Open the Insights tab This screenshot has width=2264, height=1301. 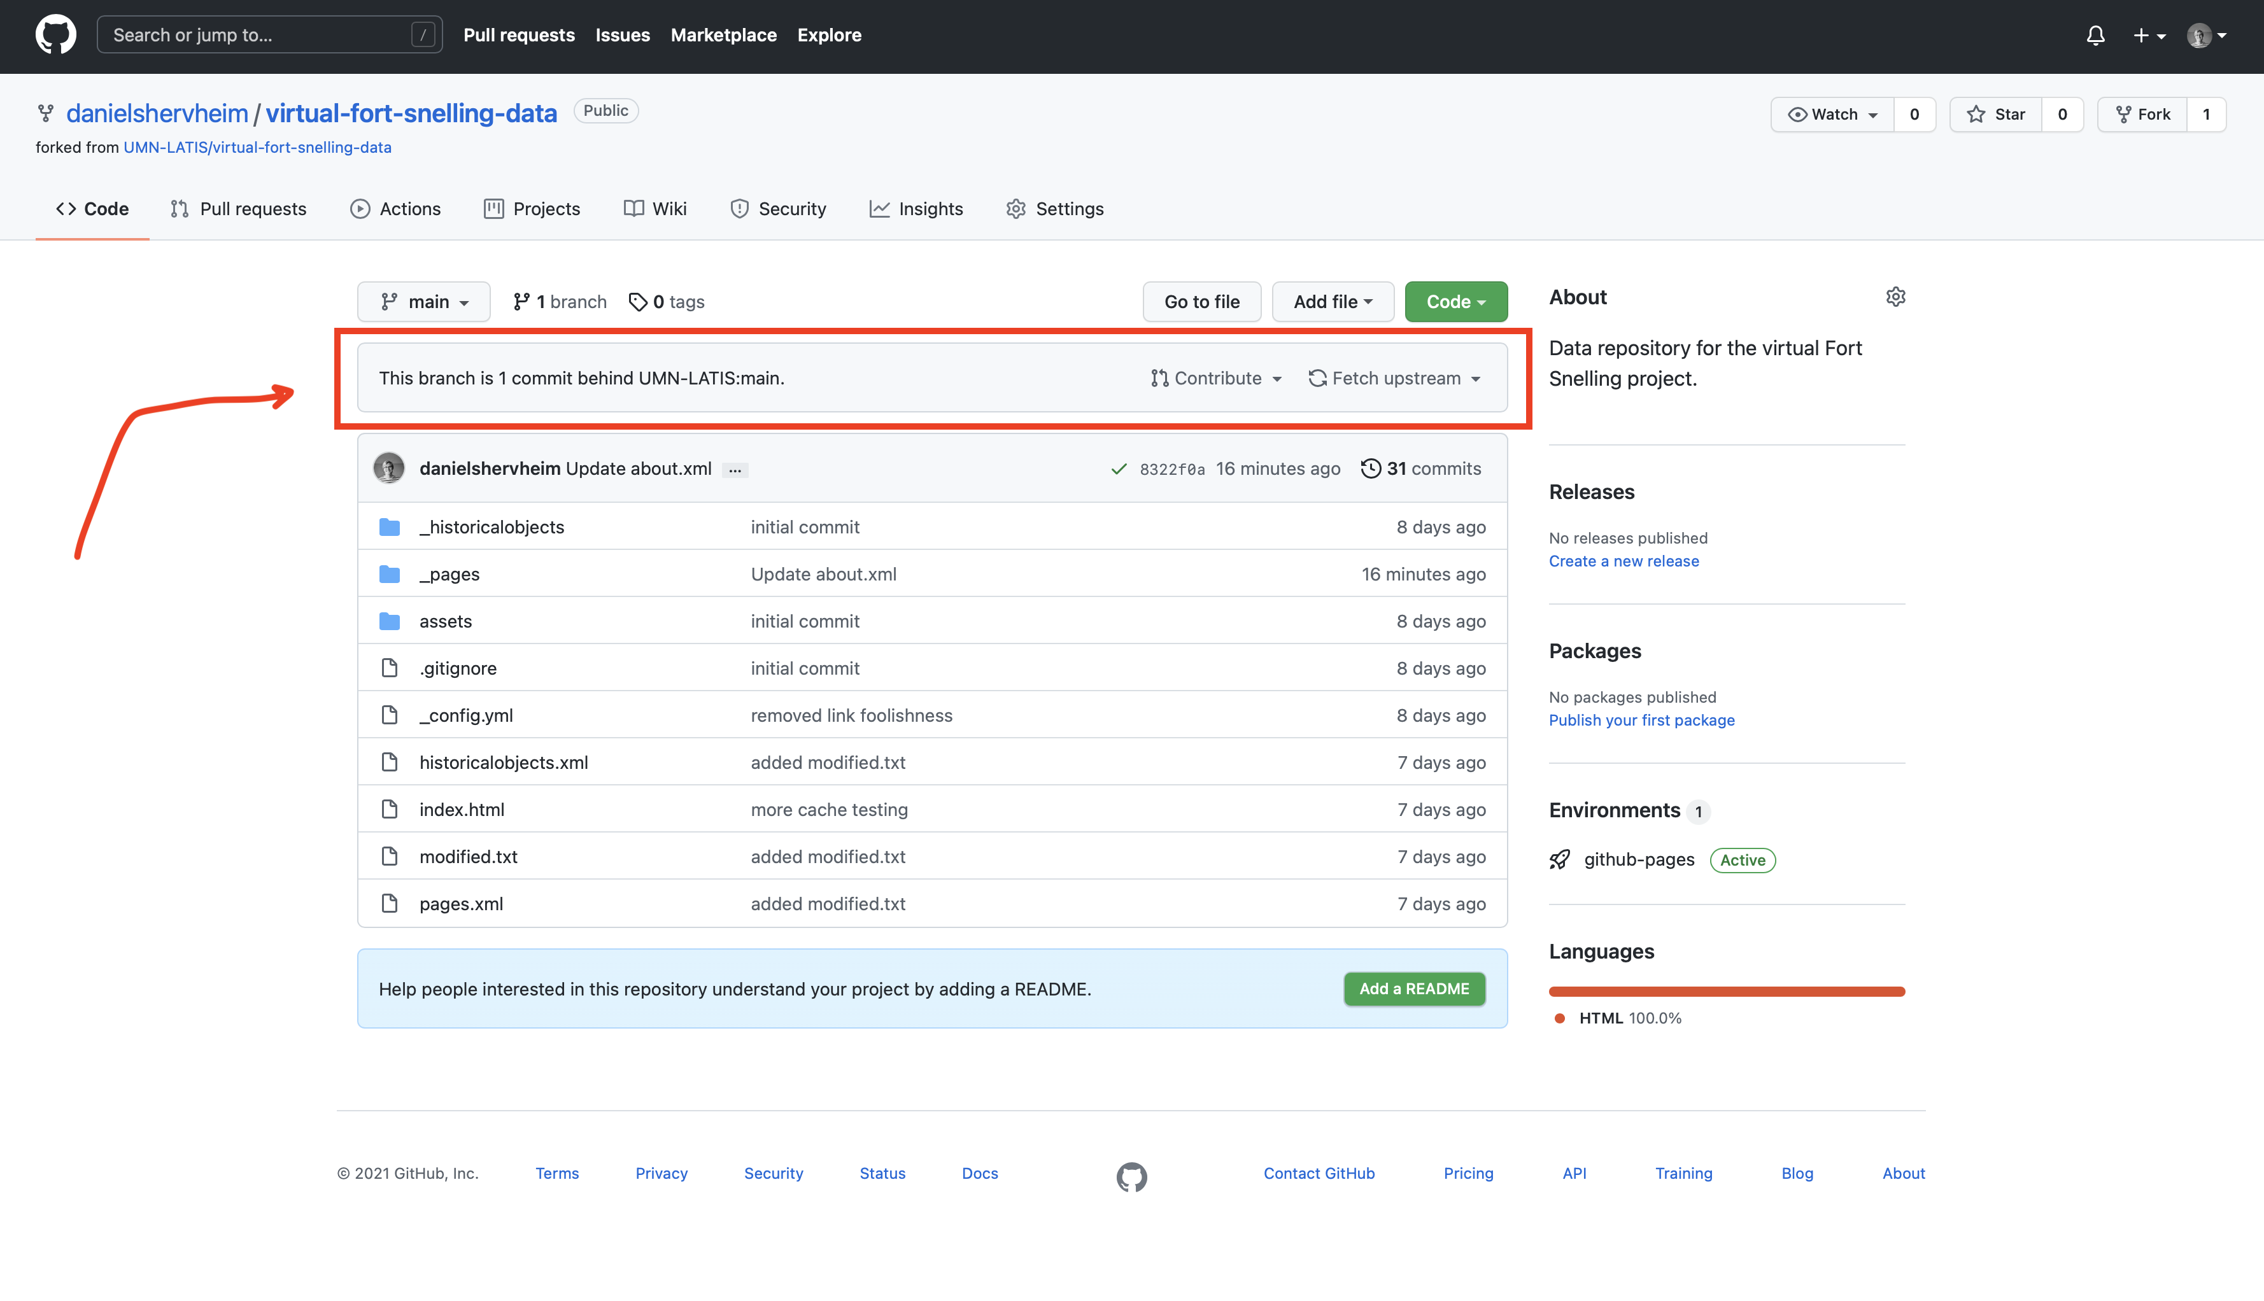916,209
